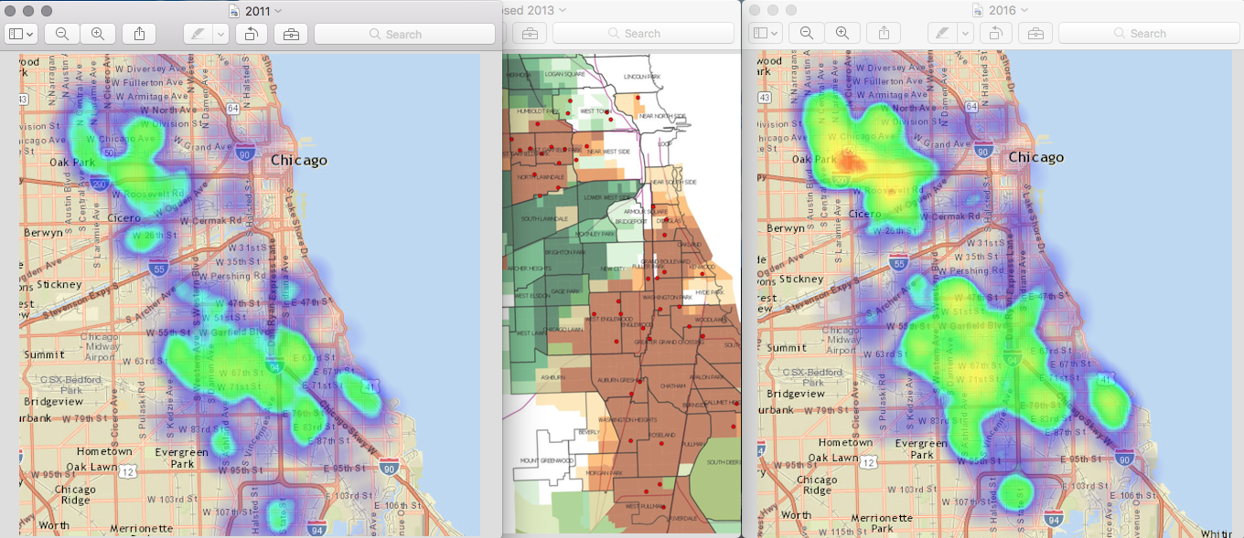Click the I-55 shield on 2011 map
The height and width of the screenshot is (538, 1244).
point(160,269)
